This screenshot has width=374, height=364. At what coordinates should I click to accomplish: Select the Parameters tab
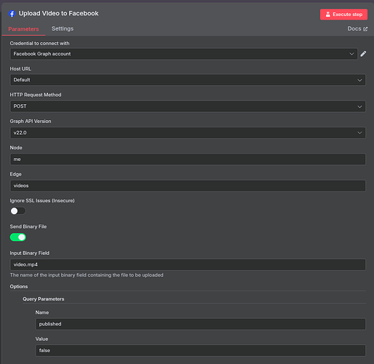pyautogui.click(x=23, y=29)
